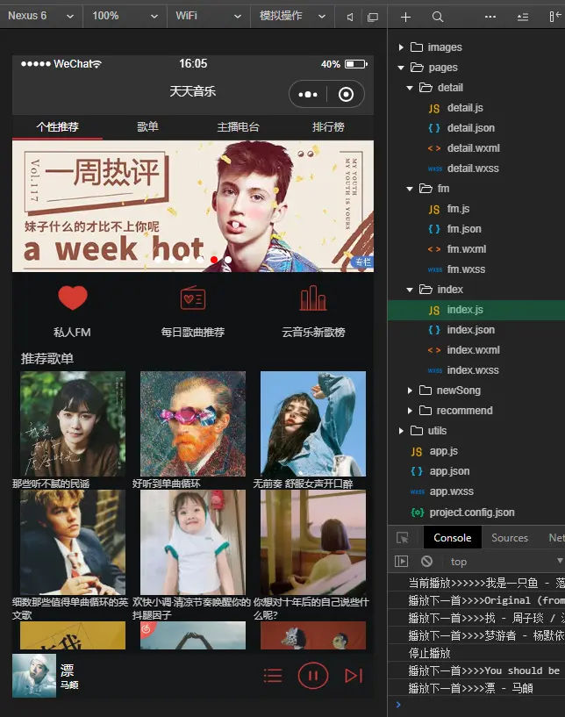Tap the 云音乐新歌榜 bar chart icon
The image size is (565, 717).
click(312, 298)
